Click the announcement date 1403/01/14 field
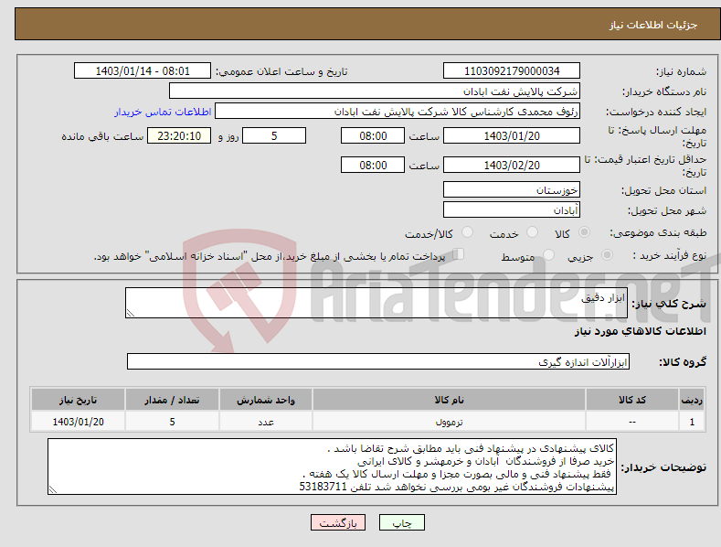The image size is (721, 547). pos(143,71)
